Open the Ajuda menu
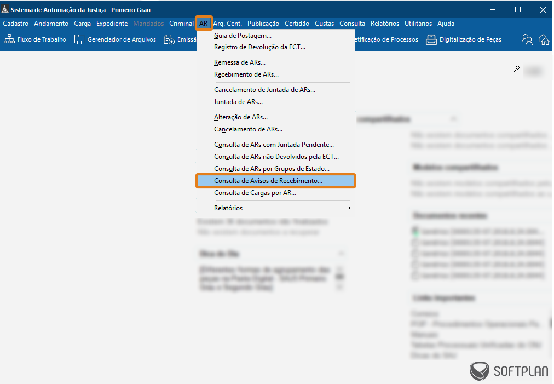The height and width of the screenshot is (384, 554). click(x=446, y=24)
